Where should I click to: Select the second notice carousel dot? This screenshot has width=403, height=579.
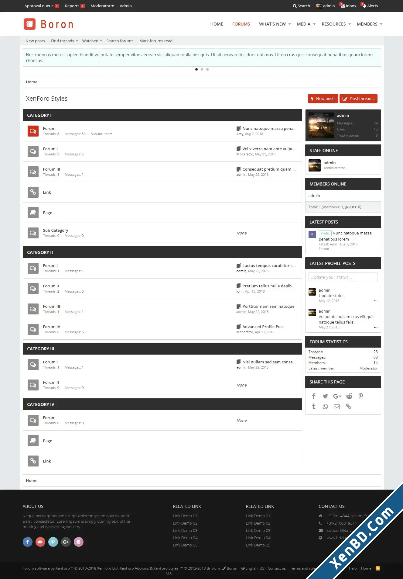(x=202, y=69)
